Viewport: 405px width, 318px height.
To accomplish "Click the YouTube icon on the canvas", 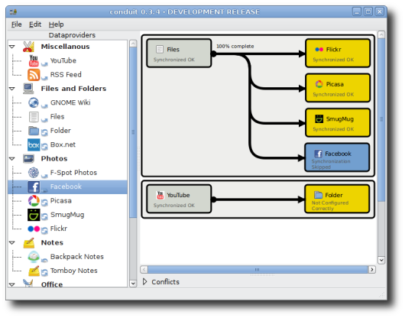I will (160, 195).
